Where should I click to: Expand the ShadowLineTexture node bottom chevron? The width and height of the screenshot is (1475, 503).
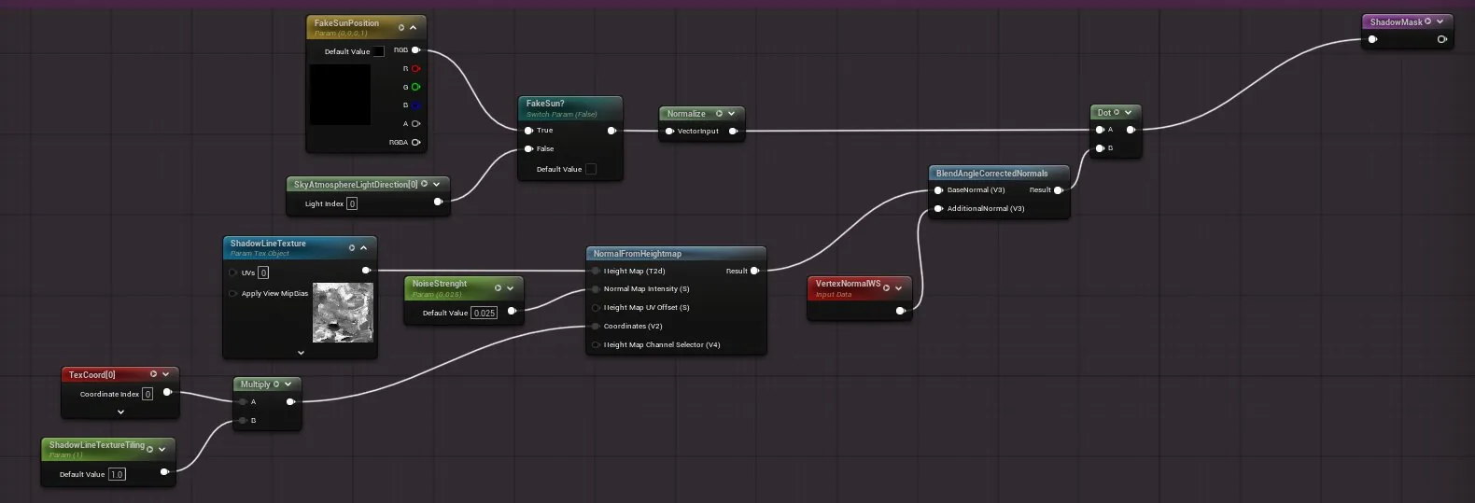coord(301,353)
